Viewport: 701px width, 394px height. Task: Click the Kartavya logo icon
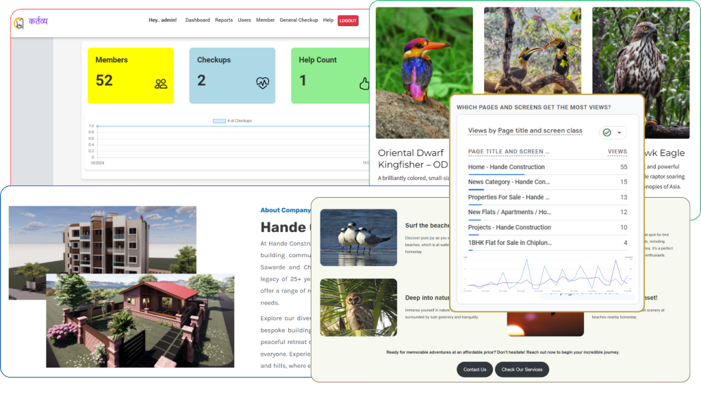point(18,23)
